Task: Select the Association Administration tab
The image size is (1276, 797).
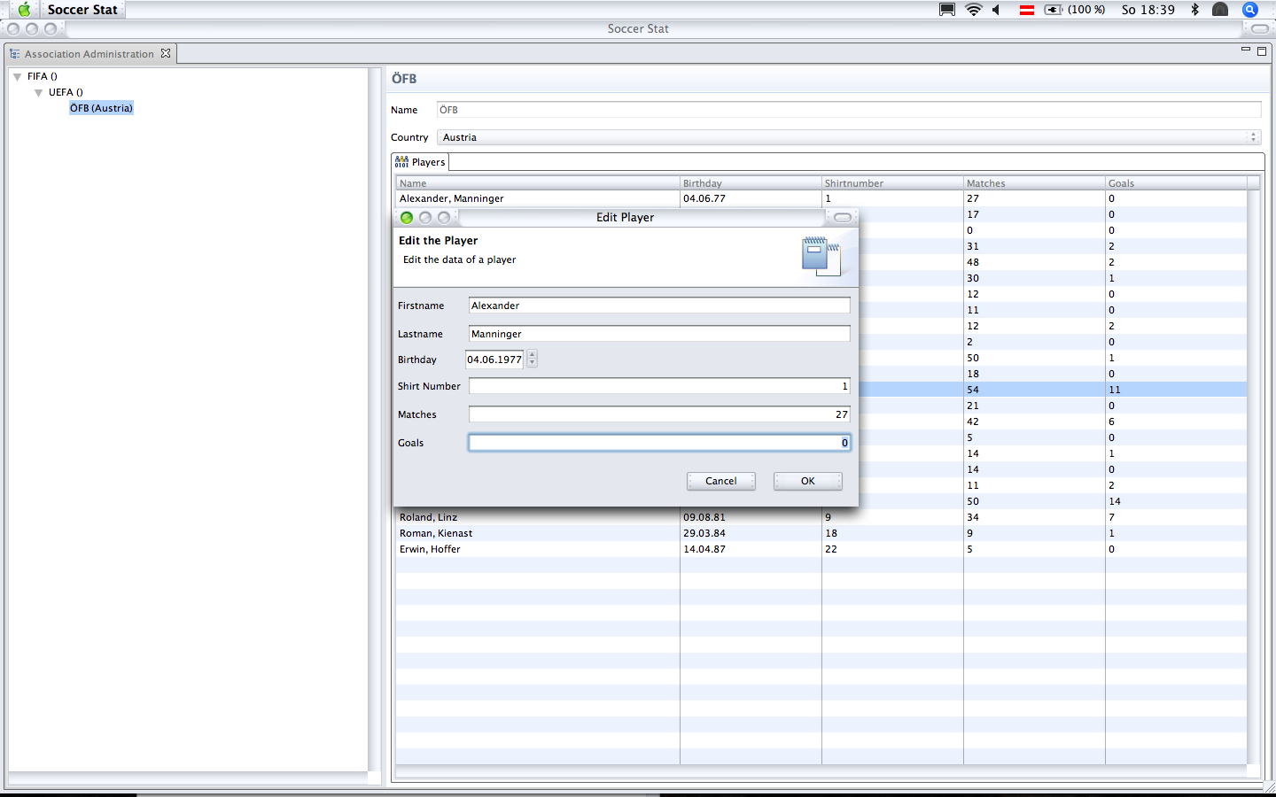Action: click(x=89, y=54)
